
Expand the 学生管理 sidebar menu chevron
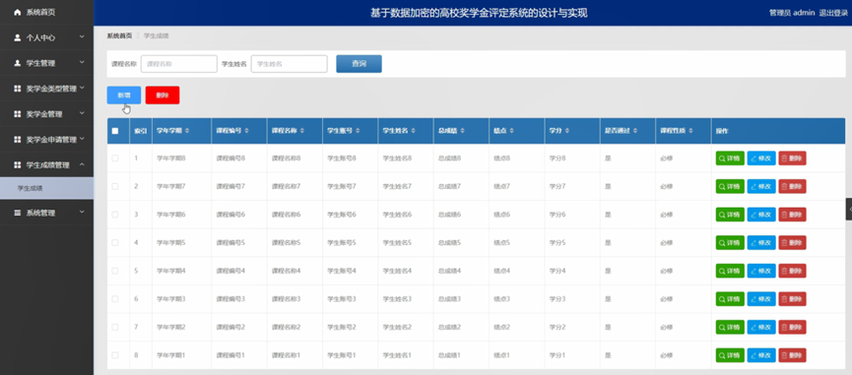(x=82, y=62)
